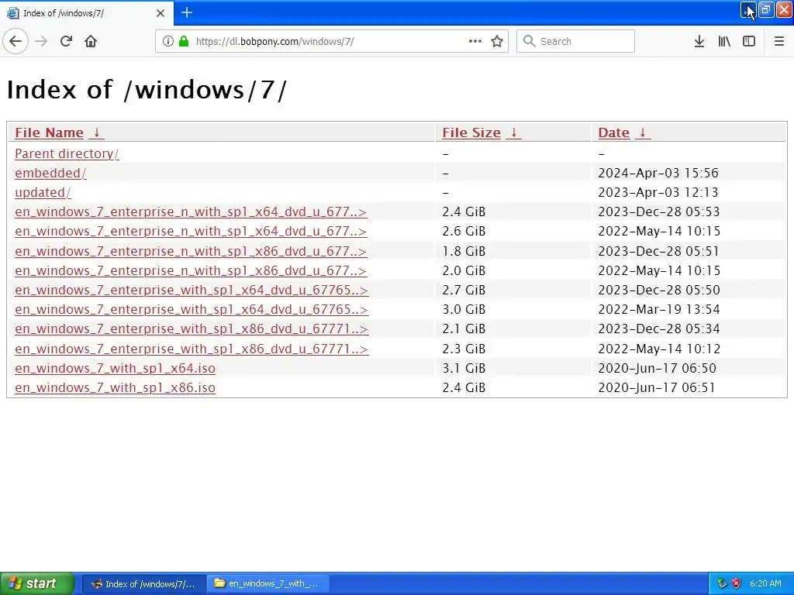Open the updated/ folder link

point(43,192)
